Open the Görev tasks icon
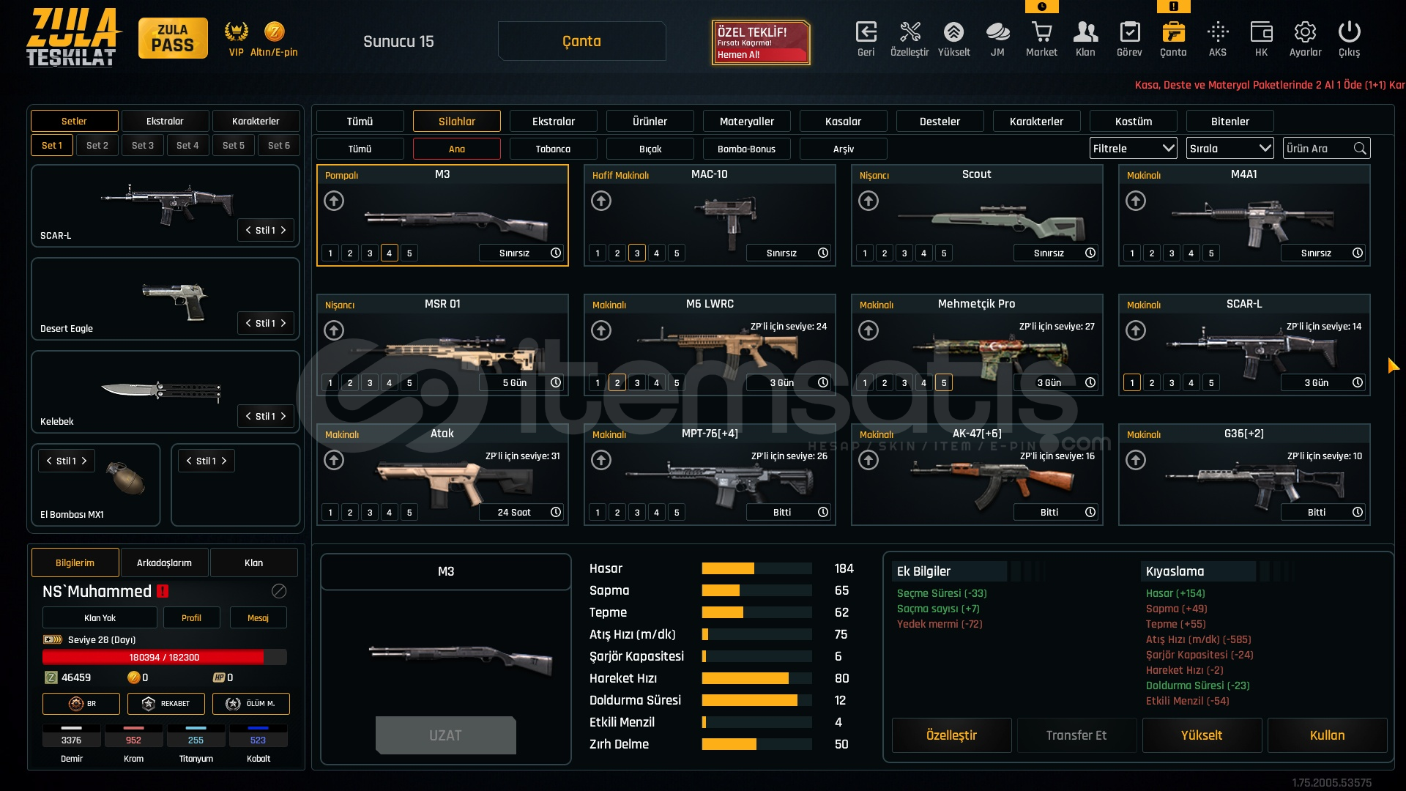The width and height of the screenshot is (1406, 791). point(1129,33)
